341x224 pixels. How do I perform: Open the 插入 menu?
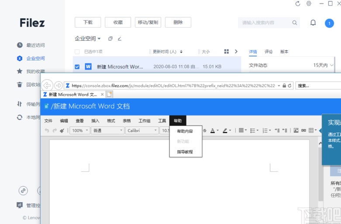[95, 121]
